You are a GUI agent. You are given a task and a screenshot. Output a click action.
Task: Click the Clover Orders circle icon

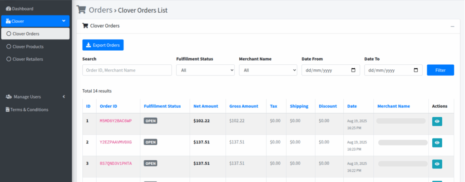9,34
